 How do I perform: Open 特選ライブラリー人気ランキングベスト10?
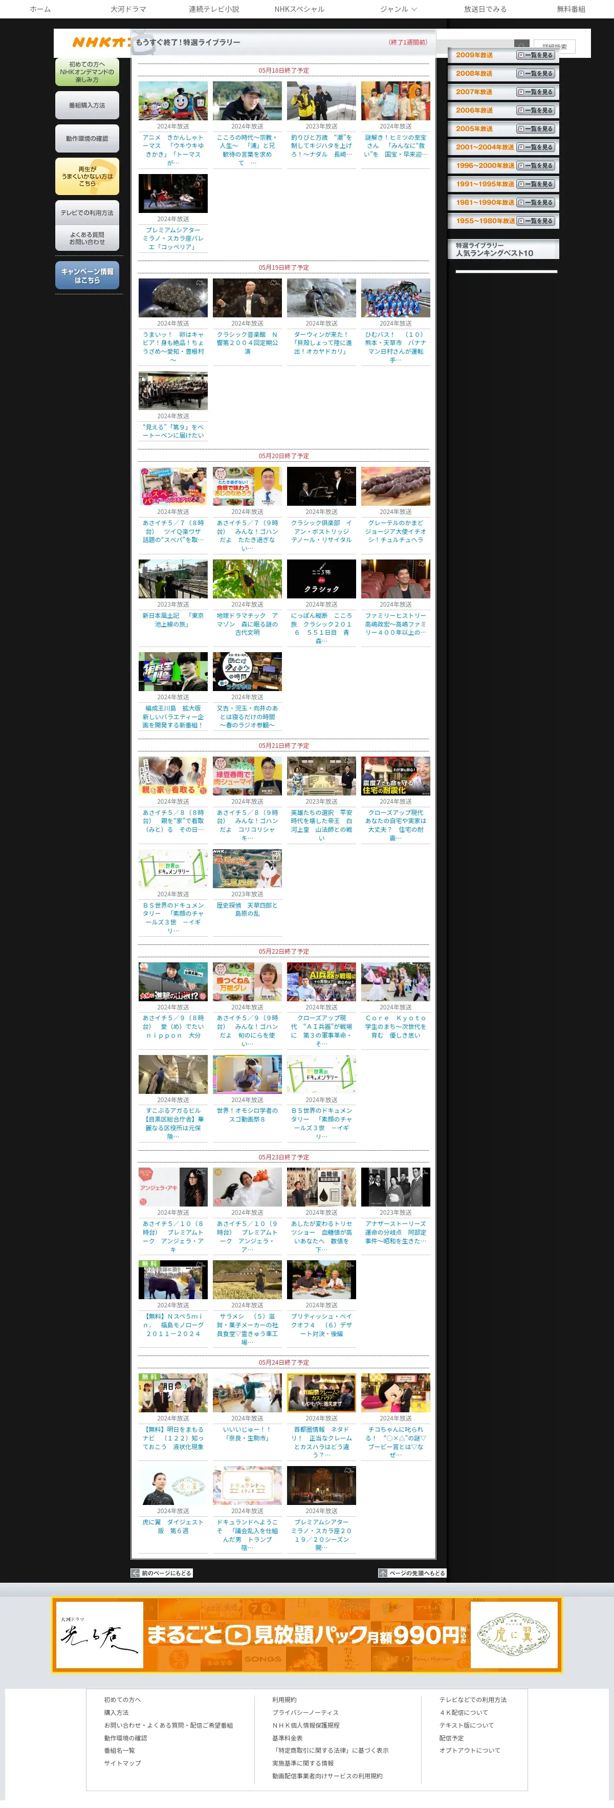503,249
